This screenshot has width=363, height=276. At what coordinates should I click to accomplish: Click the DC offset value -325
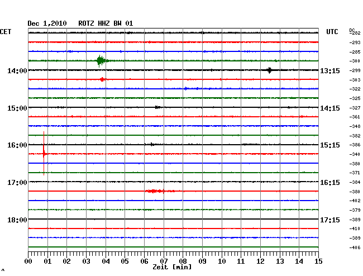pos(355,98)
